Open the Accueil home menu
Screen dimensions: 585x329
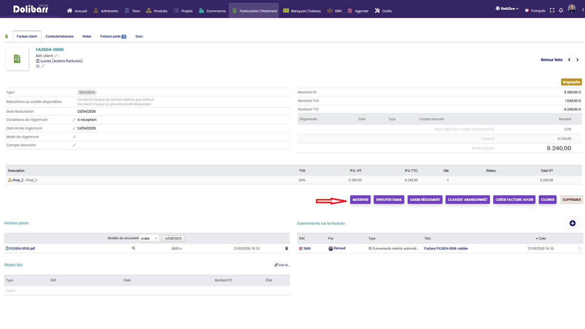pyautogui.click(x=77, y=11)
